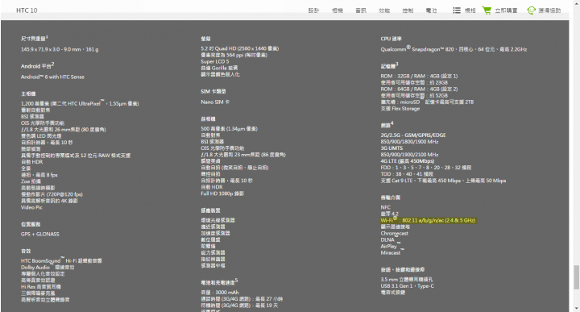Click the ROM 32GB / RAM 4GB line
Screen dimensions: 580x312
pos(419,76)
